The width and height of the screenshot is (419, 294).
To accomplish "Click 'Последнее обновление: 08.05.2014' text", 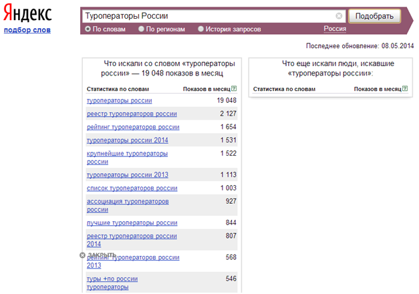I will 360,46.
